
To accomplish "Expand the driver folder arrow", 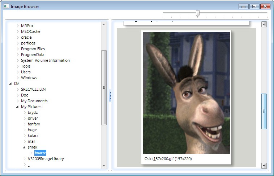I will click(25, 118).
